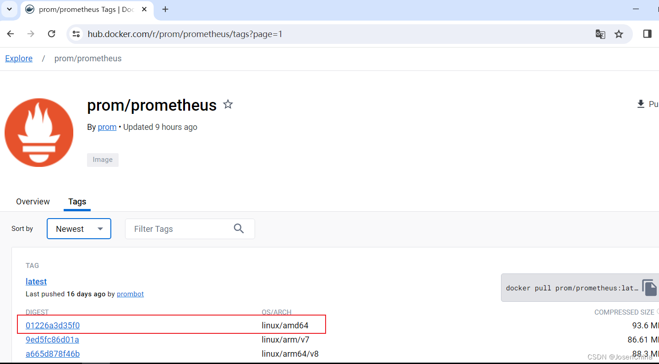Click the docker pull prom/prometheus command text
Screen dimensions: 659x364
point(572,288)
